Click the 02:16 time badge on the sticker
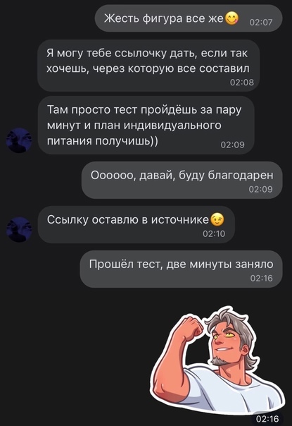Screen dimensions: 292x426 click(267, 419)
